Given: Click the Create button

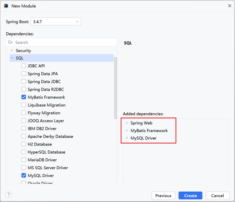Looking at the screenshot, I should (190, 196).
